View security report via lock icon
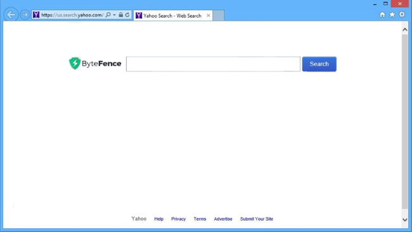This screenshot has height=232, width=412. tap(120, 15)
